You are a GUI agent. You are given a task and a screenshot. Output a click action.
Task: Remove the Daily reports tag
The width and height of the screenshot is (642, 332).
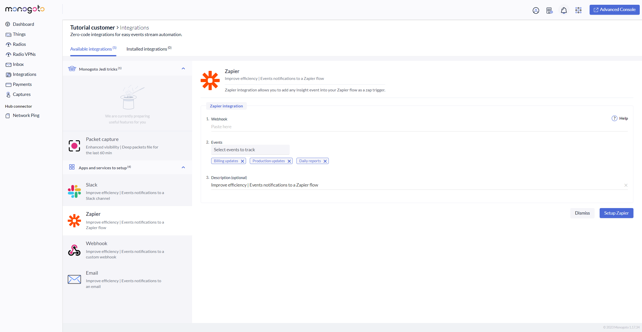(x=325, y=161)
